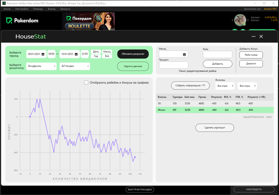Add a Джекпот bonus
Viewport: 279px width, 195px height.
(x=251, y=64)
